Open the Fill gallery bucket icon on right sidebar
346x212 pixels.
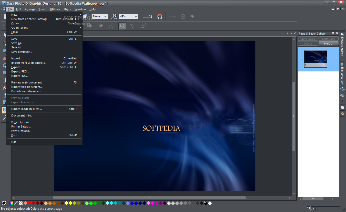point(342,95)
